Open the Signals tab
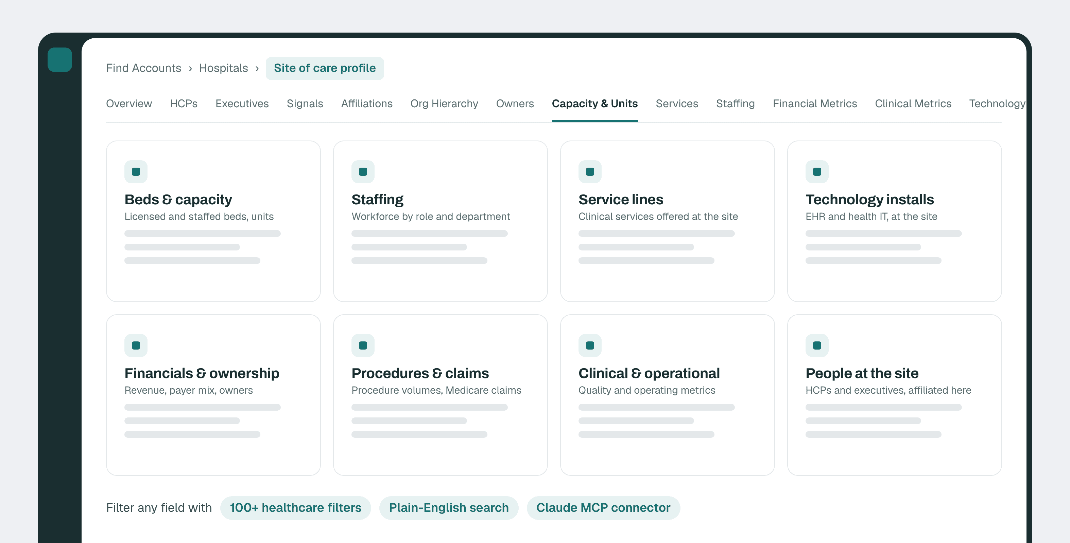Viewport: 1070px width, 543px height. tap(305, 104)
